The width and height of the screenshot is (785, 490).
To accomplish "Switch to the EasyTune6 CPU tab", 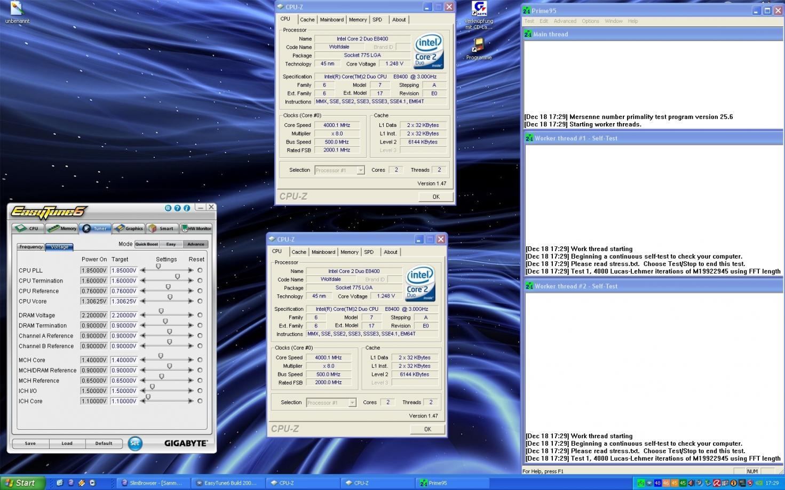I will pos(28,228).
